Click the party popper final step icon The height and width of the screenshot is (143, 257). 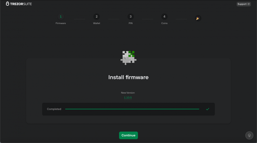tap(198, 18)
